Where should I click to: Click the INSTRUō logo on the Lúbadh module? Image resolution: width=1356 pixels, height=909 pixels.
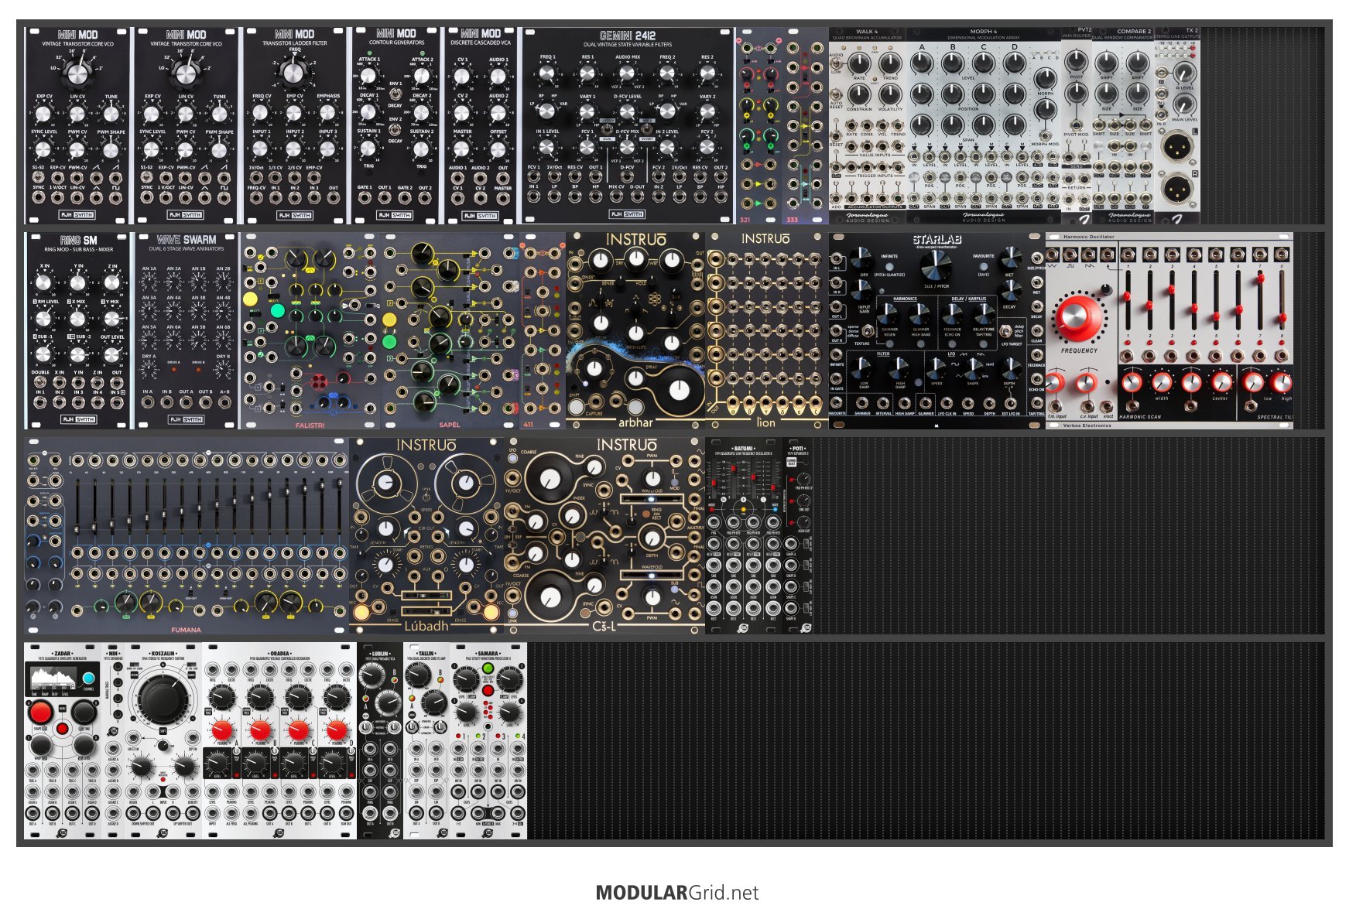(x=426, y=446)
